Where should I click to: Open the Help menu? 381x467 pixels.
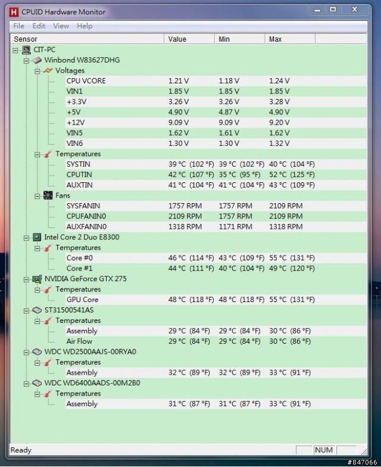coord(85,26)
